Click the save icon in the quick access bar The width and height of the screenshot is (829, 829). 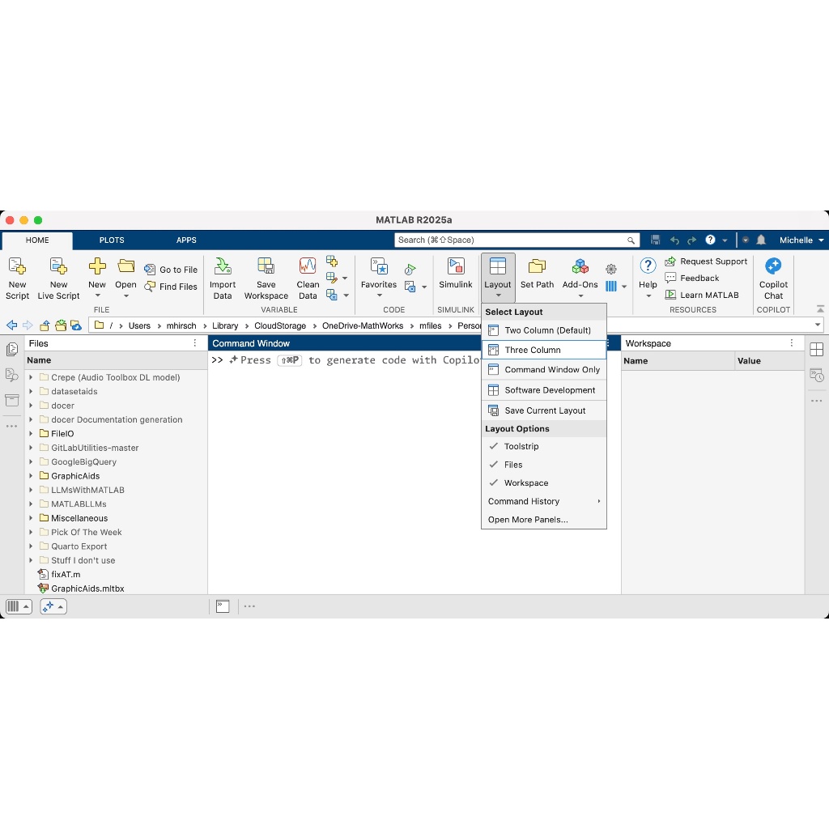pos(656,240)
